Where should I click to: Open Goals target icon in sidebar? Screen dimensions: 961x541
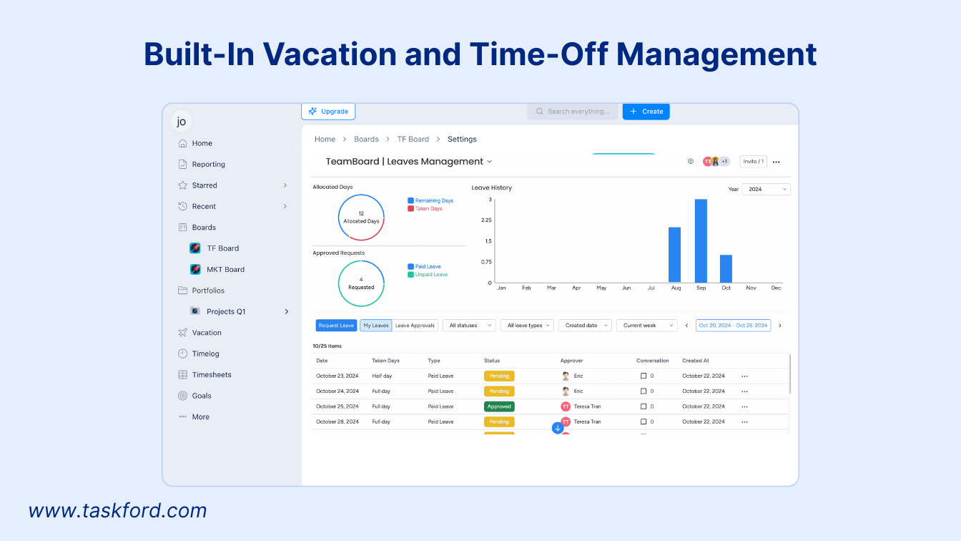pos(183,396)
